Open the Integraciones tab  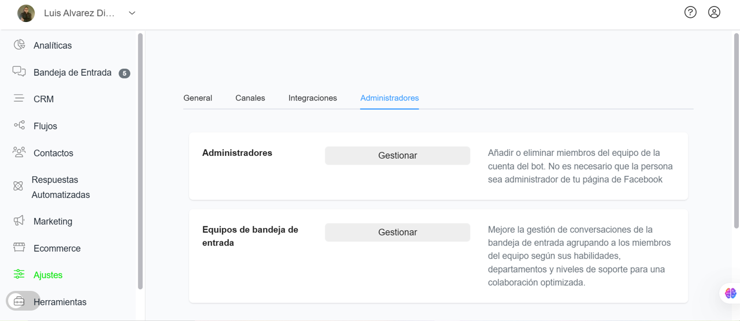pyautogui.click(x=313, y=98)
